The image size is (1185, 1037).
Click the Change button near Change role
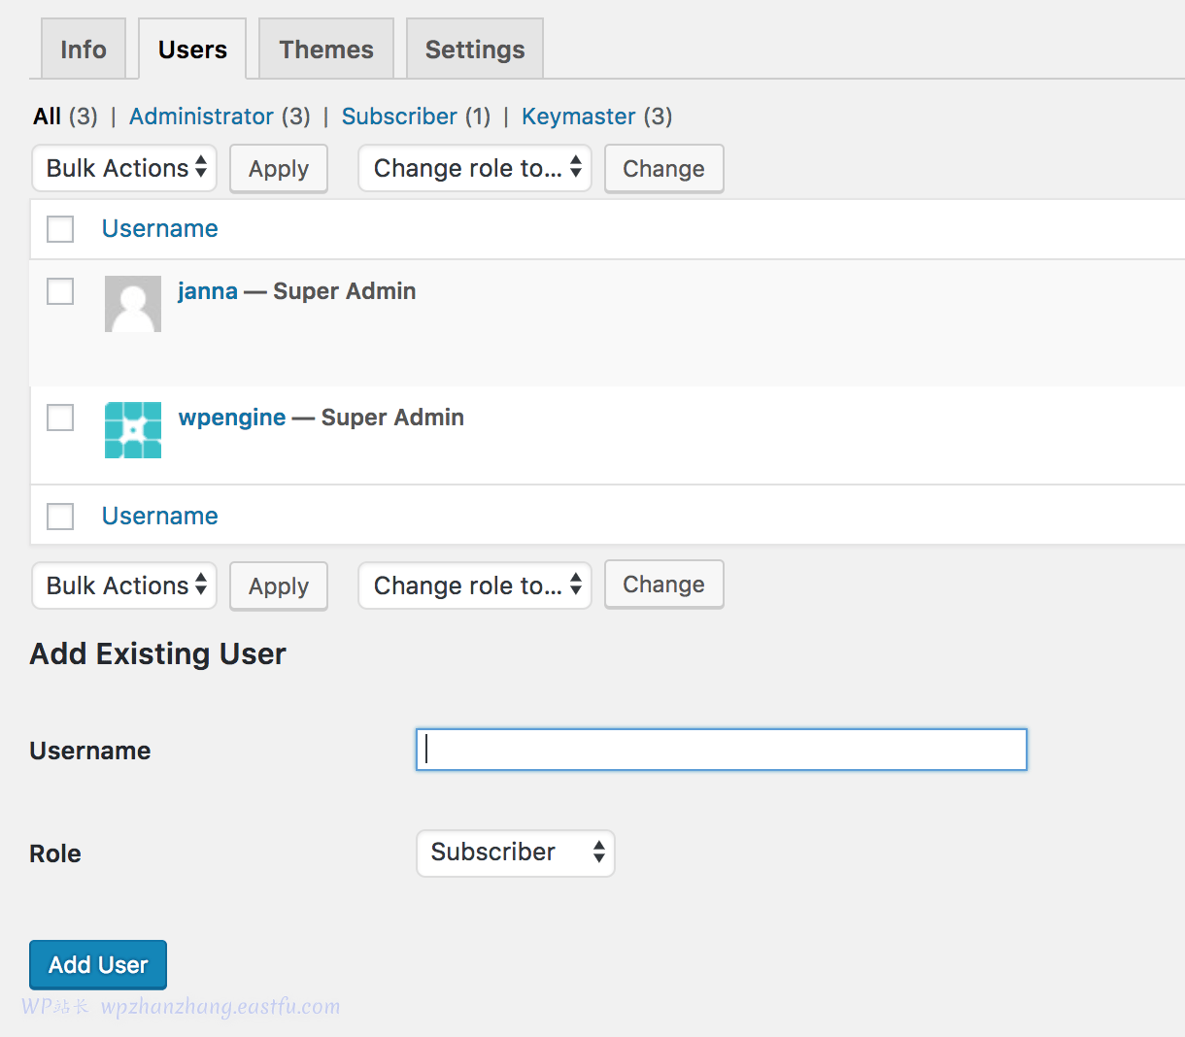coord(663,168)
